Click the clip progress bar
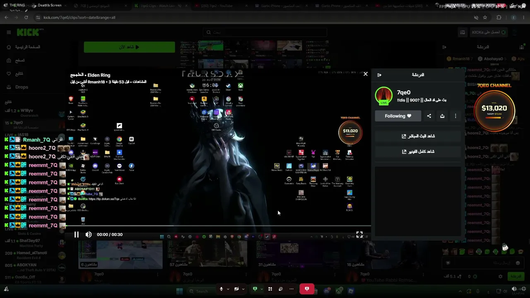 219,226
